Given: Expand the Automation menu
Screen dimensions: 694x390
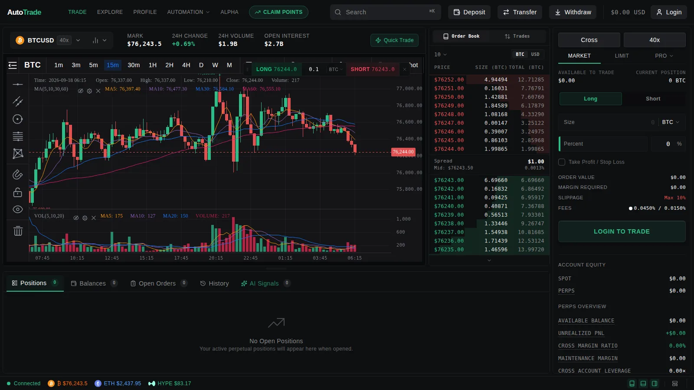Looking at the screenshot, I should pos(188,12).
